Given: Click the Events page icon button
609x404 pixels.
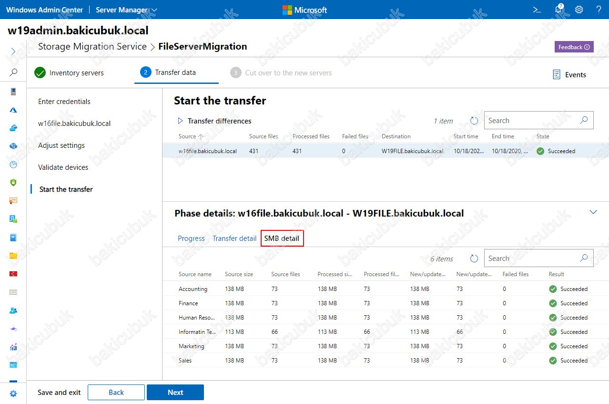Looking at the screenshot, I should (569, 74).
